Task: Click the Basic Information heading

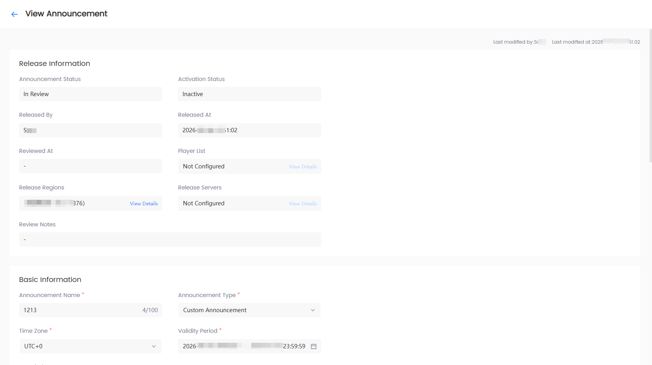Action: click(50, 280)
